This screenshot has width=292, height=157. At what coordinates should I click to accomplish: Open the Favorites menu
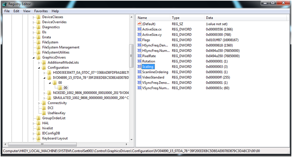click(41, 11)
